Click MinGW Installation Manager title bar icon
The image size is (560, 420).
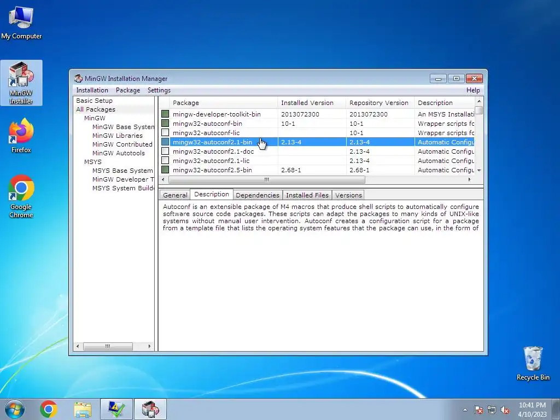pos(78,78)
